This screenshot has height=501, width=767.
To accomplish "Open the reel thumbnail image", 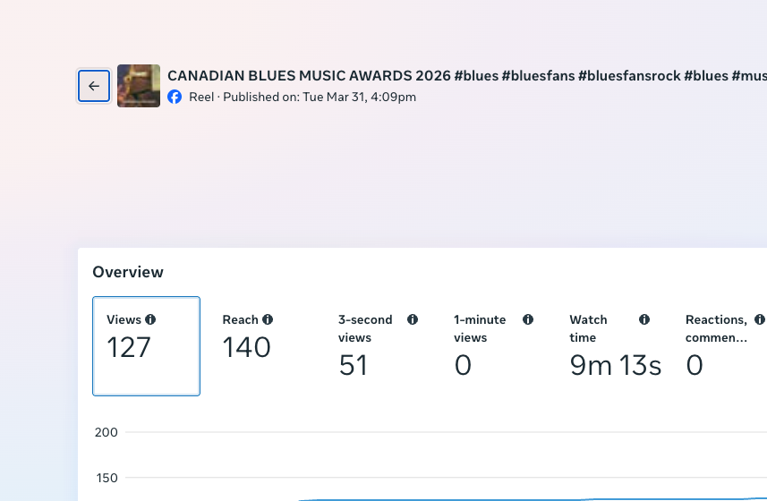I will [139, 86].
